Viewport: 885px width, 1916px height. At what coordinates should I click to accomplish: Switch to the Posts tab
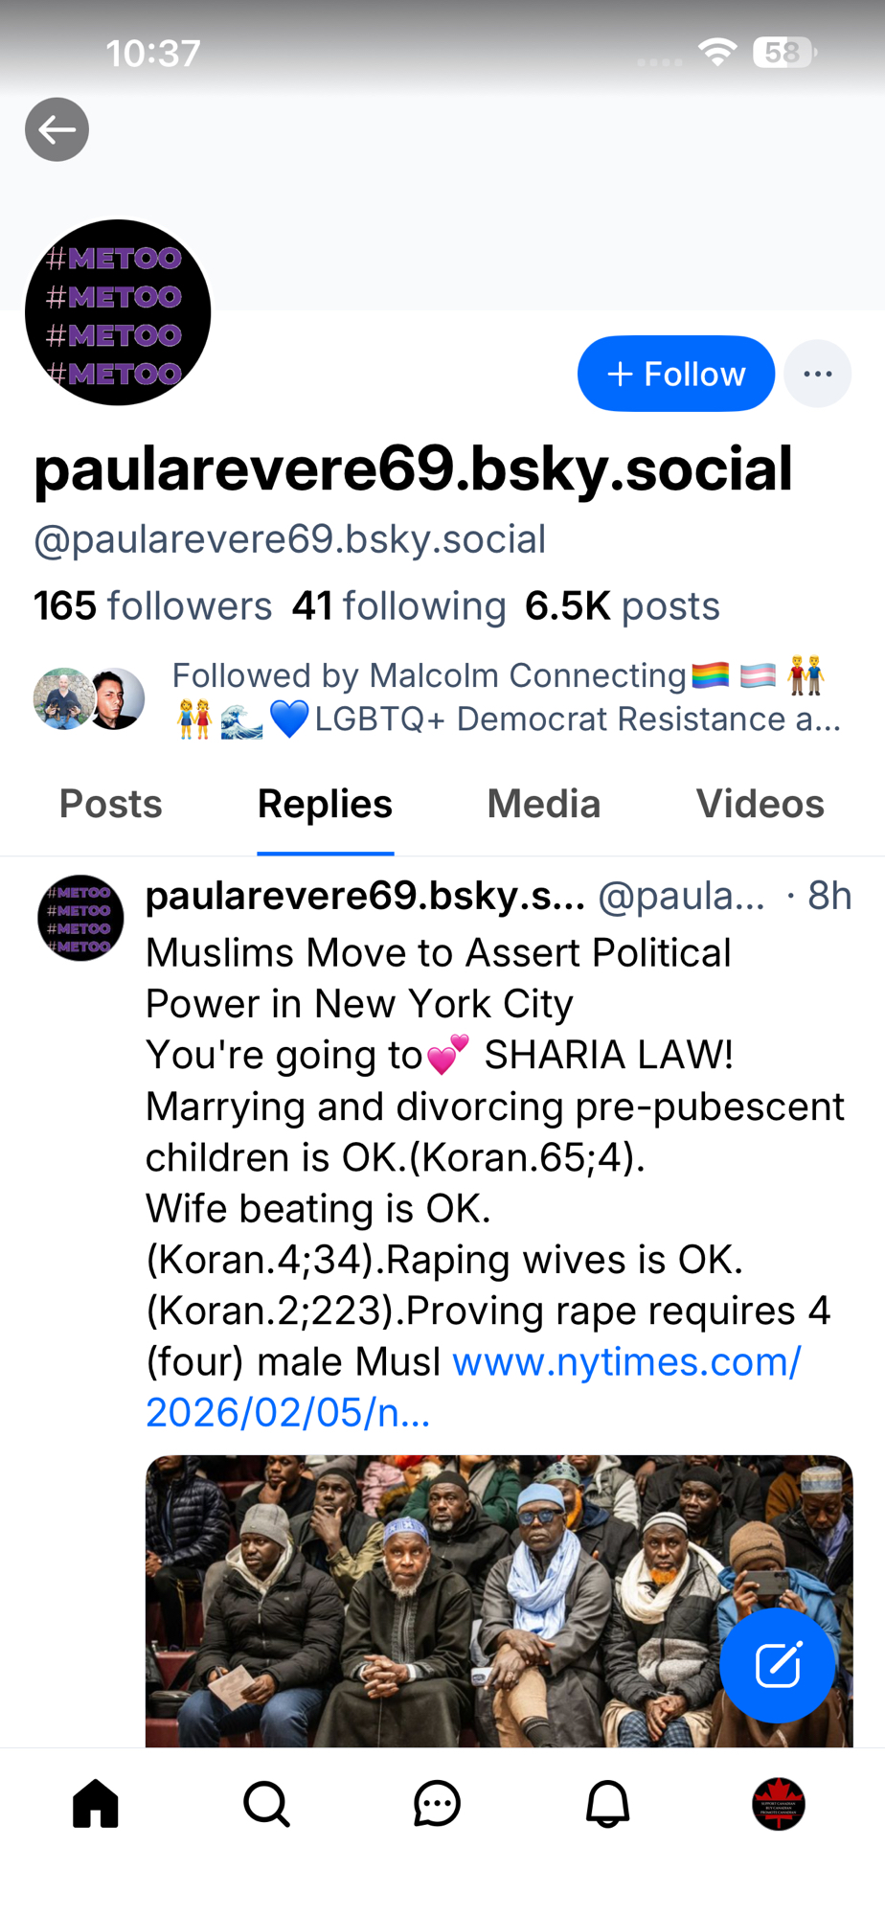point(111,804)
